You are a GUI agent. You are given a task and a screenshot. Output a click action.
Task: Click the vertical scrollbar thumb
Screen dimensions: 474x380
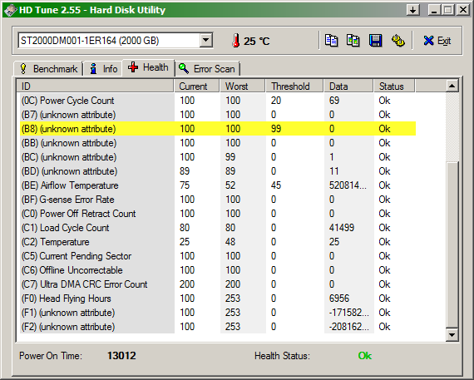[452, 244]
